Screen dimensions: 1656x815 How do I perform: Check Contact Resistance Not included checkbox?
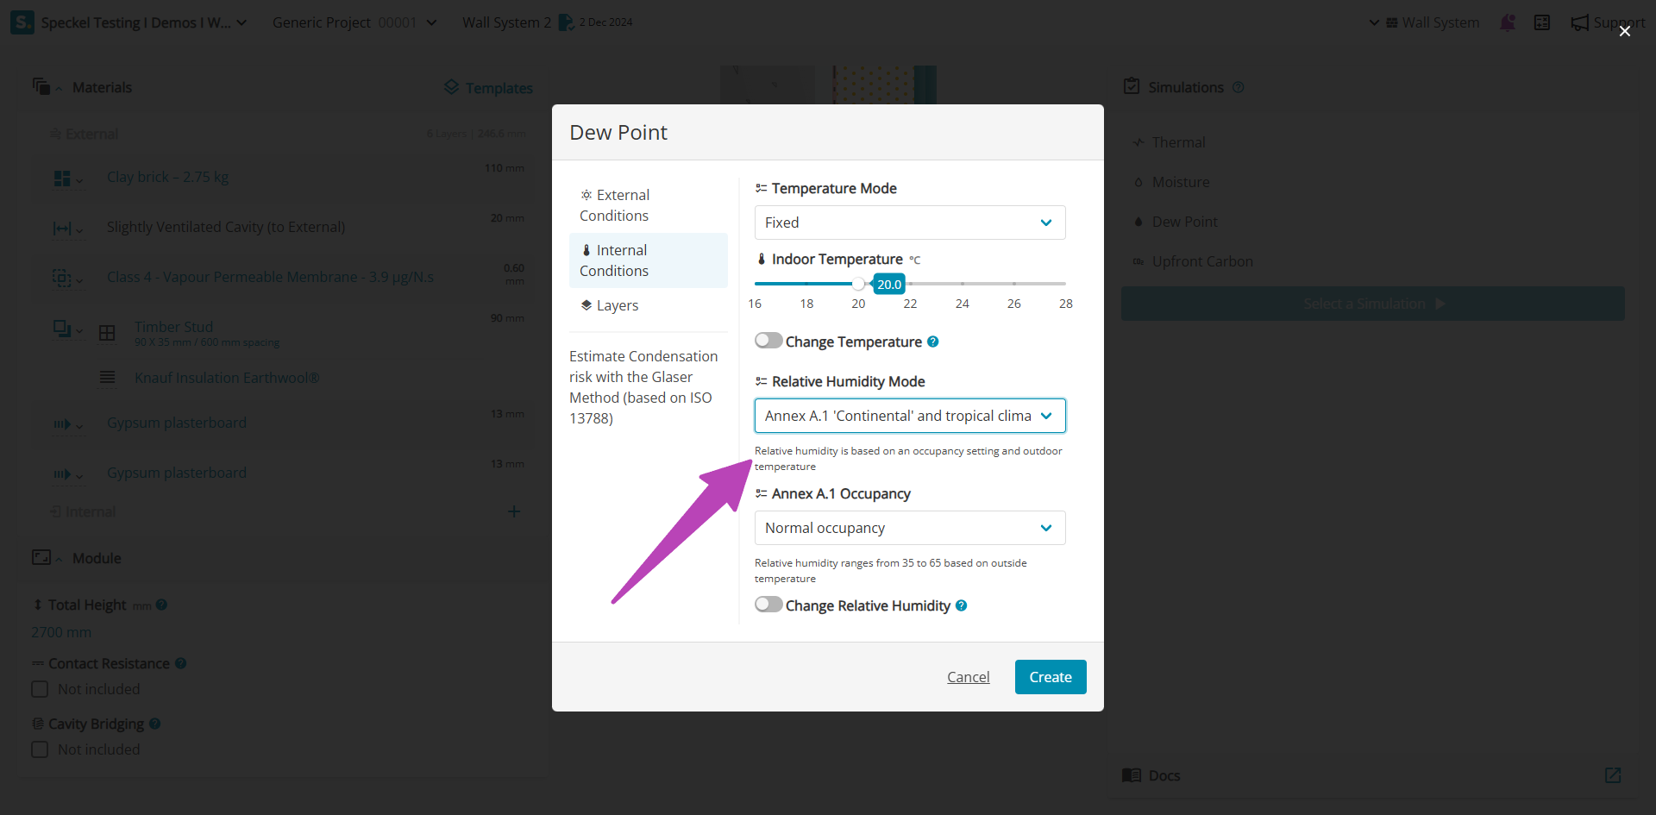pos(40,689)
